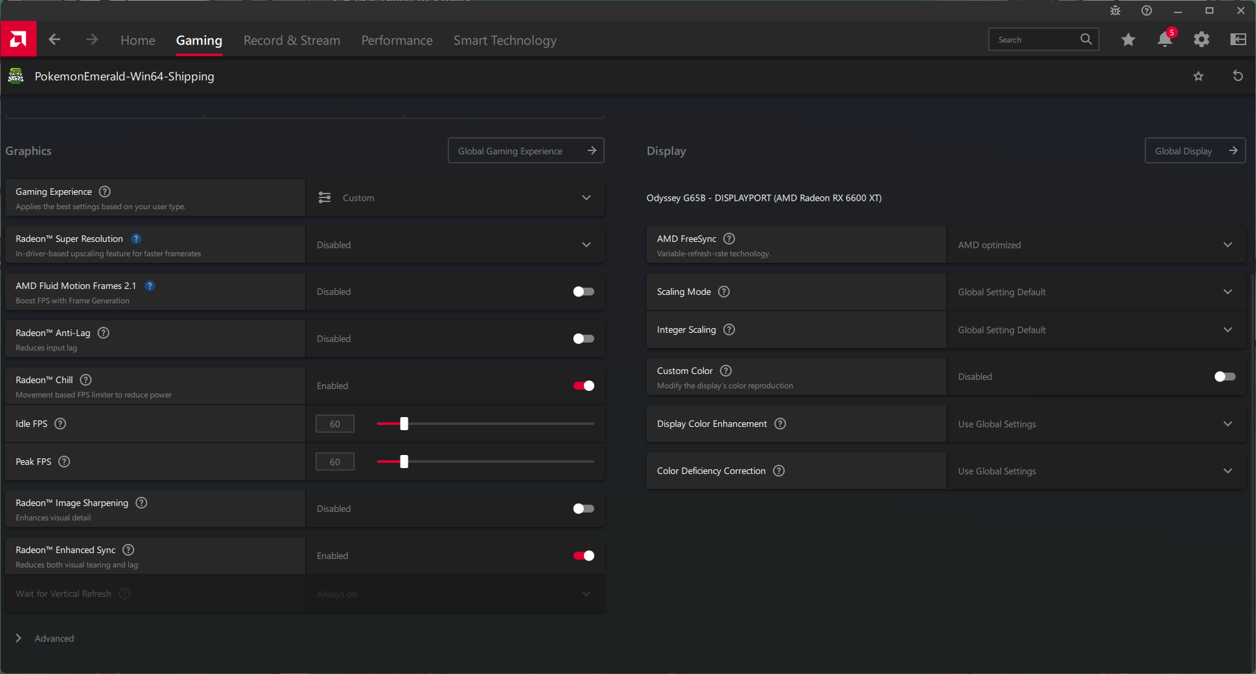
Task: Enable AMD Fluid Motion Frames toggle
Action: [x=583, y=292]
